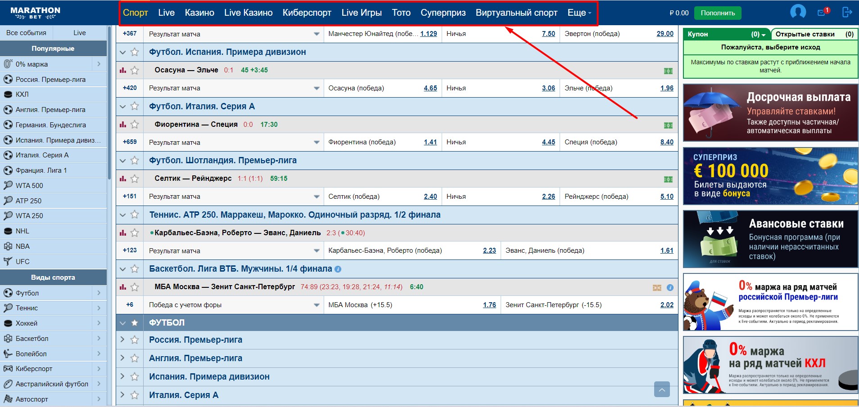Open +659 more markets for Фиорентина match
Viewport: 859px width, 407px height.
(x=130, y=142)
